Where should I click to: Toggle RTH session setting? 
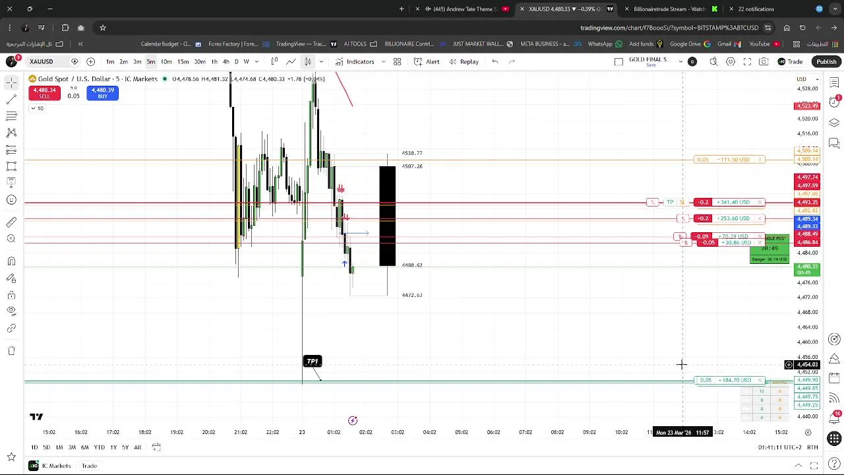tap(812, 447)
